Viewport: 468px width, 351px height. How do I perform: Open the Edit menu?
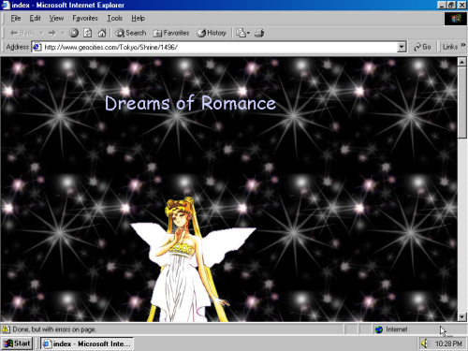tap(35, 18)
